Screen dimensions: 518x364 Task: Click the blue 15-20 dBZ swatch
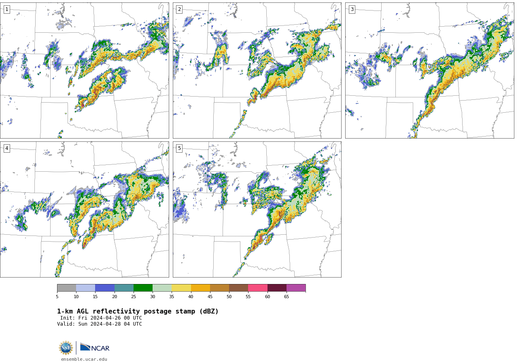coord(105,288)
